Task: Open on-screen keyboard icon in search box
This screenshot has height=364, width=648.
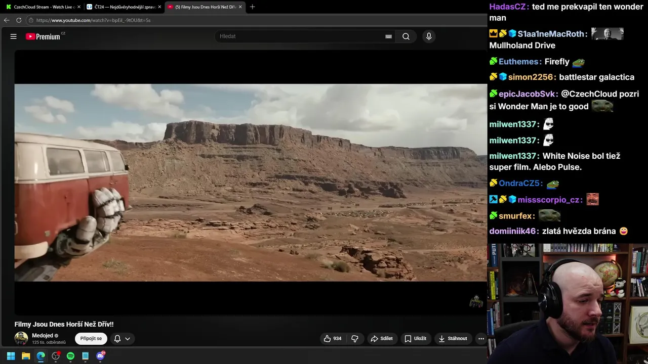Action: tap(388, 36)
